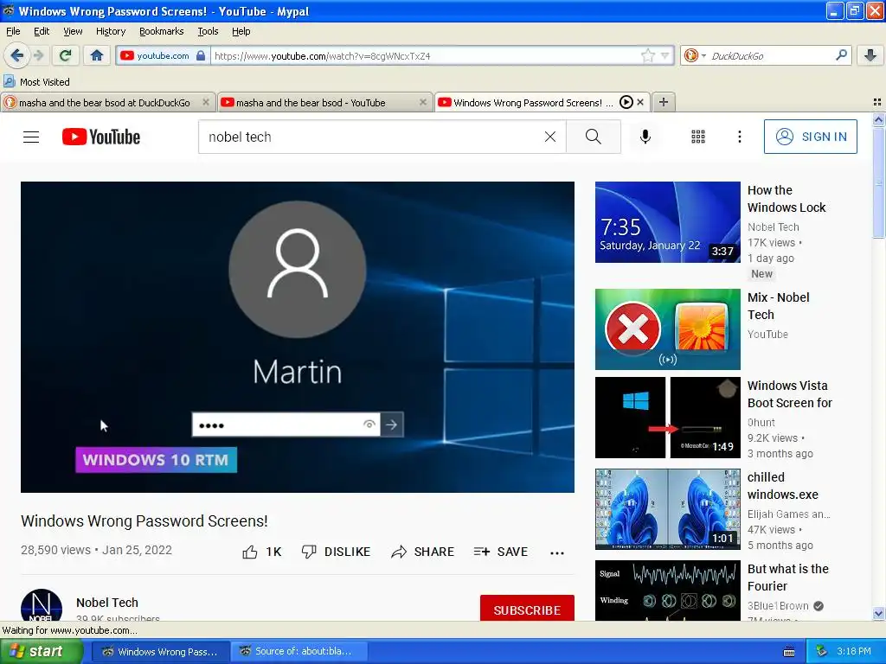
Task: Open the chilled windows.exe video thumbnail
Action: pos(667,508)
